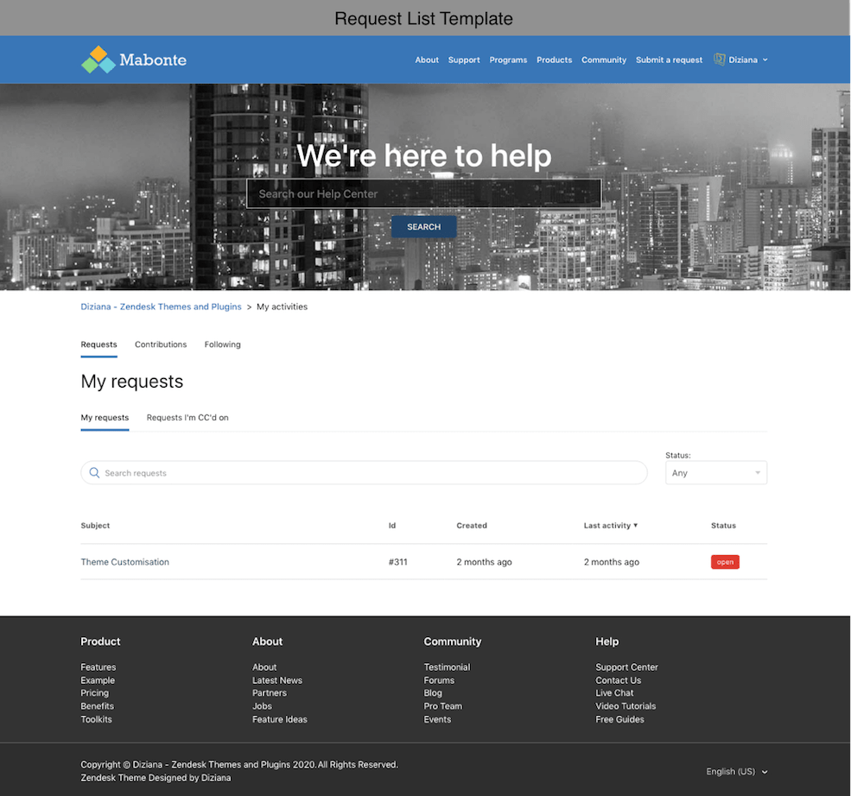Open the Programs menu item

point(508,60)
